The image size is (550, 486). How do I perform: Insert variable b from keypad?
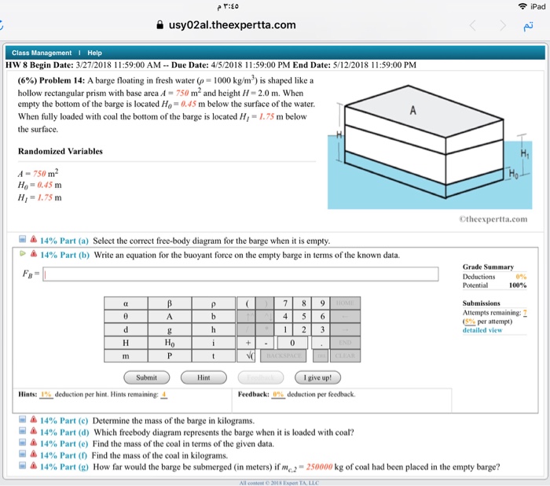[213, 316]
